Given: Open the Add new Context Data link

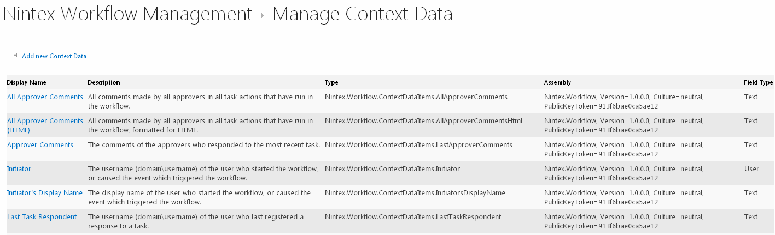Looking at the screenshot, I should pyautogui.click(x=54, y=56).
